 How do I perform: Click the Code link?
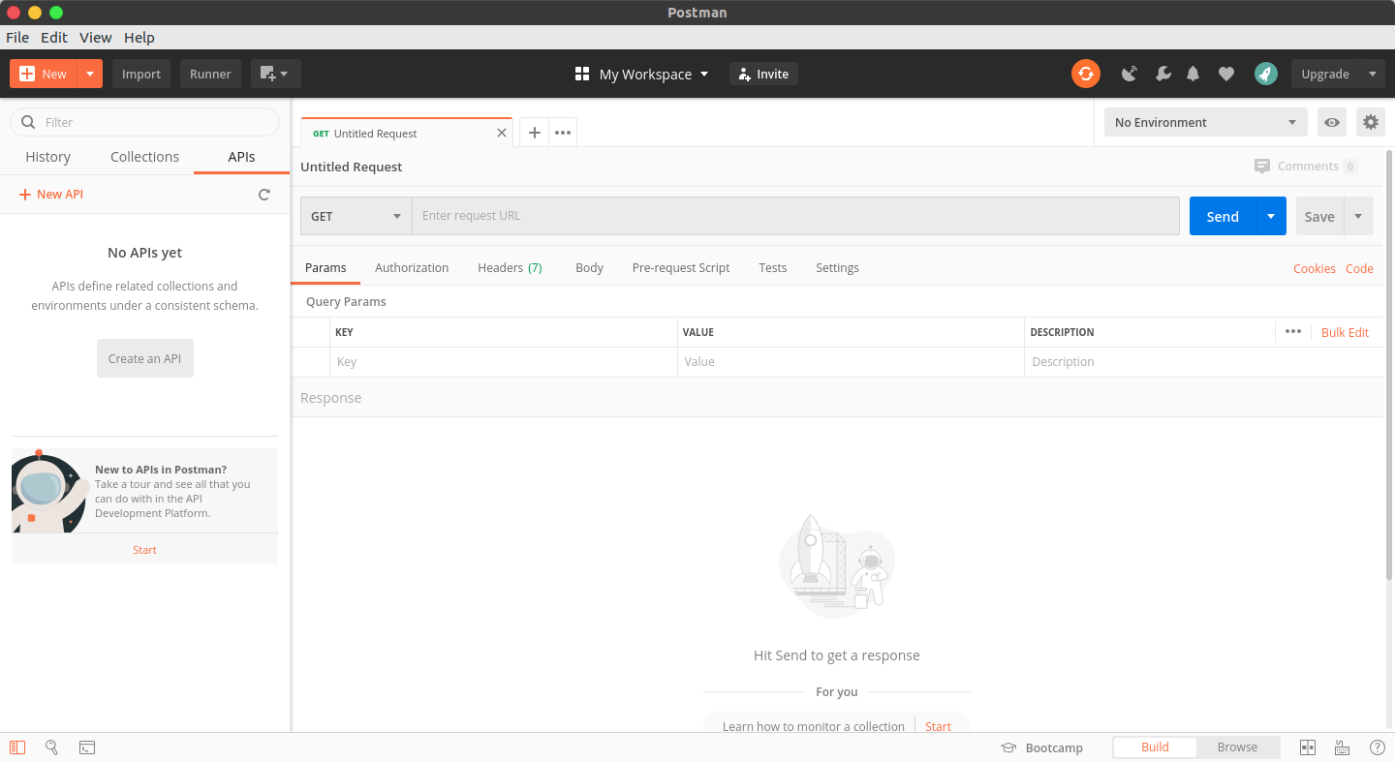click(1359, 268)
